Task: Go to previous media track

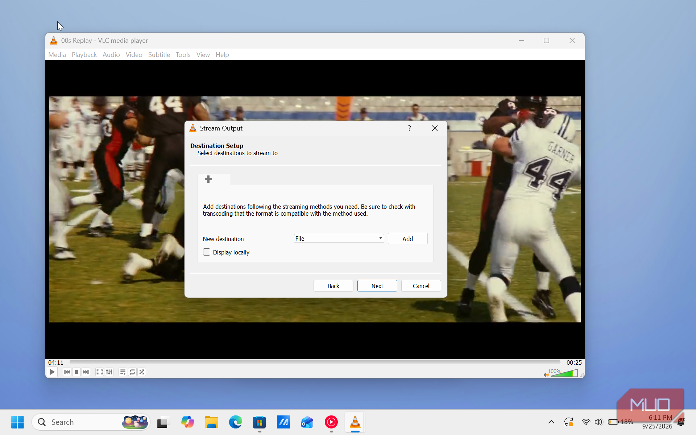Action: pos(67,372)
